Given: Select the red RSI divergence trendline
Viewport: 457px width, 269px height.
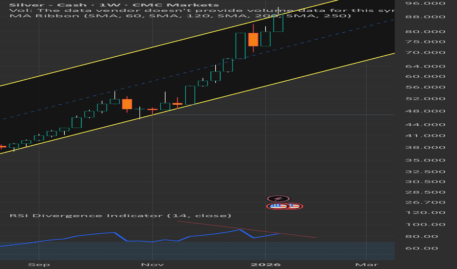Looking at the screenshot, I should coord(247,229).
